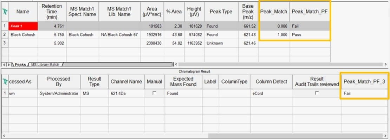Select the Manual column header
The height and width of the screenshot is (140, 390).
155,82
